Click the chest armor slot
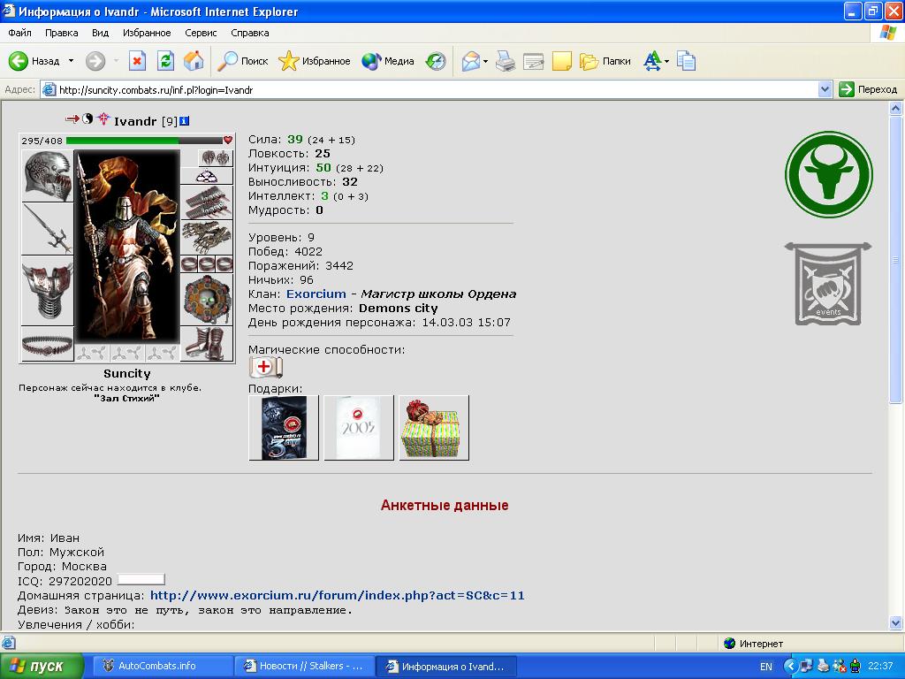The image size is (905, 679). pyautogui.click(x=48, y=291)
